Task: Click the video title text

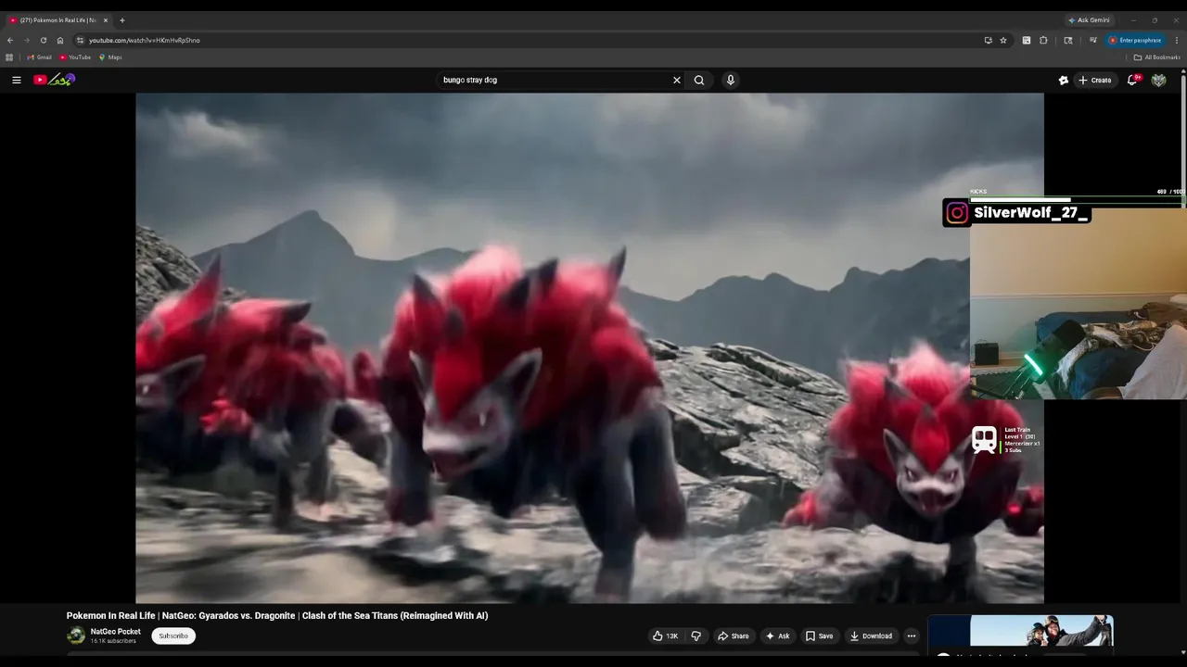Action: (x=277, y=615)
